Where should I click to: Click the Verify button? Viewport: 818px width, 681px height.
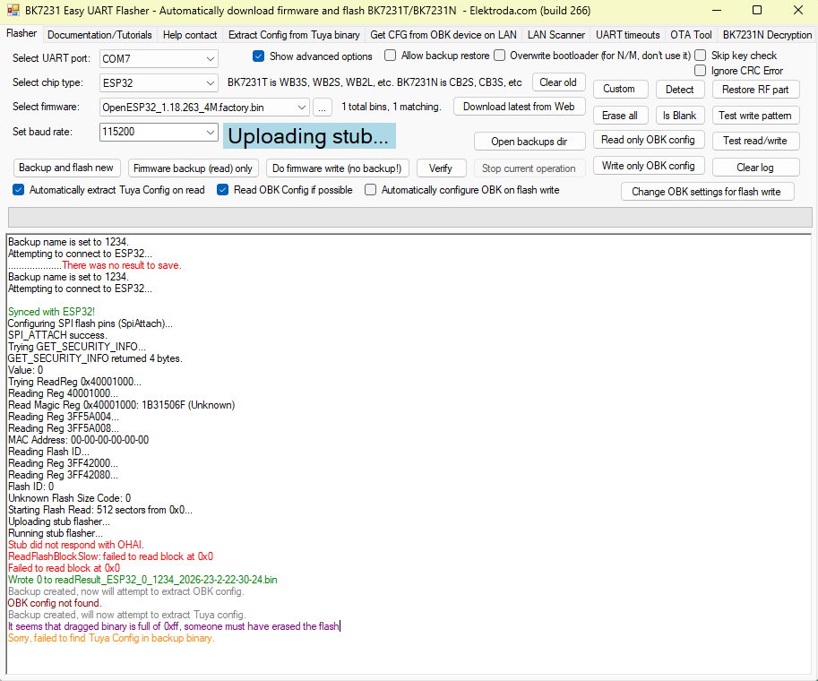[440, 168]
